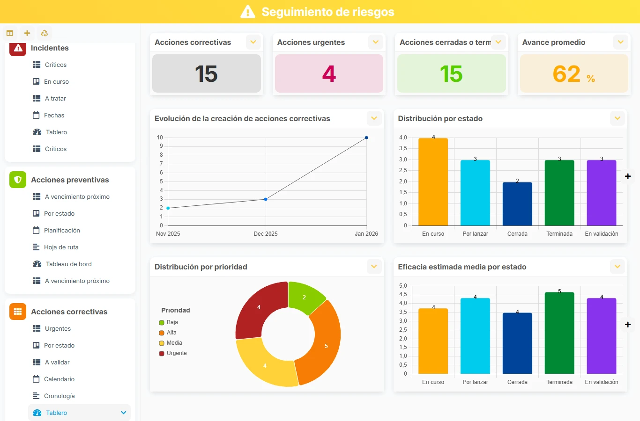Click the Jan 2026 data point on line chart
640x421 pixels.
click(366, 138)
